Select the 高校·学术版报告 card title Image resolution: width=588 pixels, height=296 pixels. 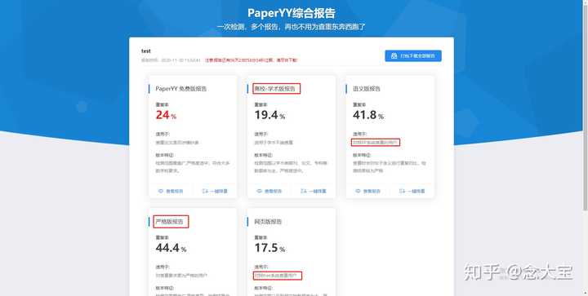click(x=276, y=89)
